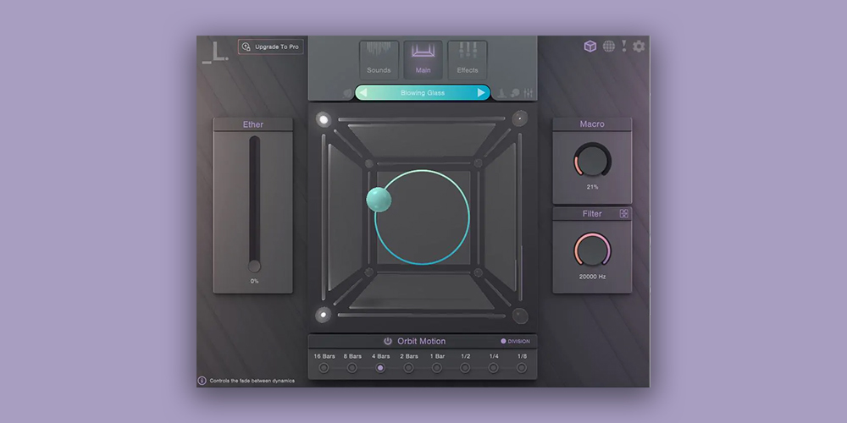Toggle the Division mode indicator
Viewport: 847px width, 423px height.
click(x=504, y=342)
